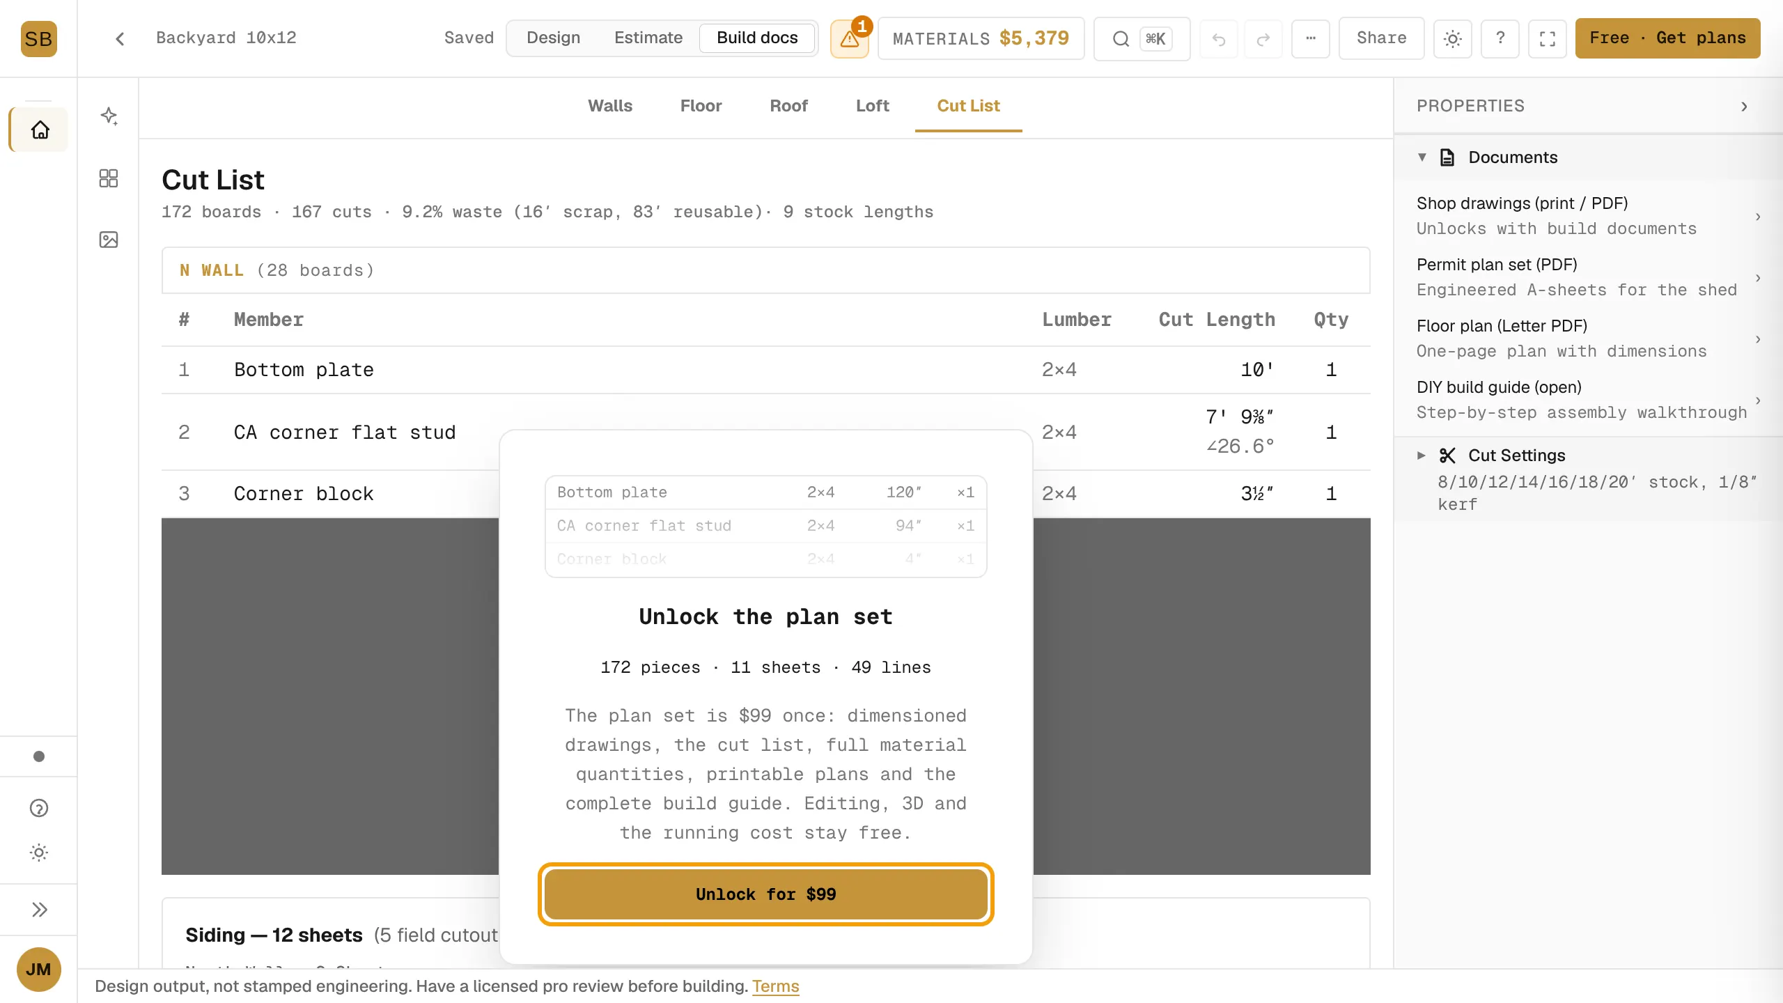
Task: Enter fullscreen mode
Action: (1547, 38)
